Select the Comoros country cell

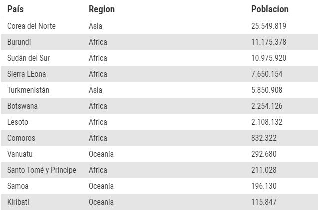(x=21, y=138)
